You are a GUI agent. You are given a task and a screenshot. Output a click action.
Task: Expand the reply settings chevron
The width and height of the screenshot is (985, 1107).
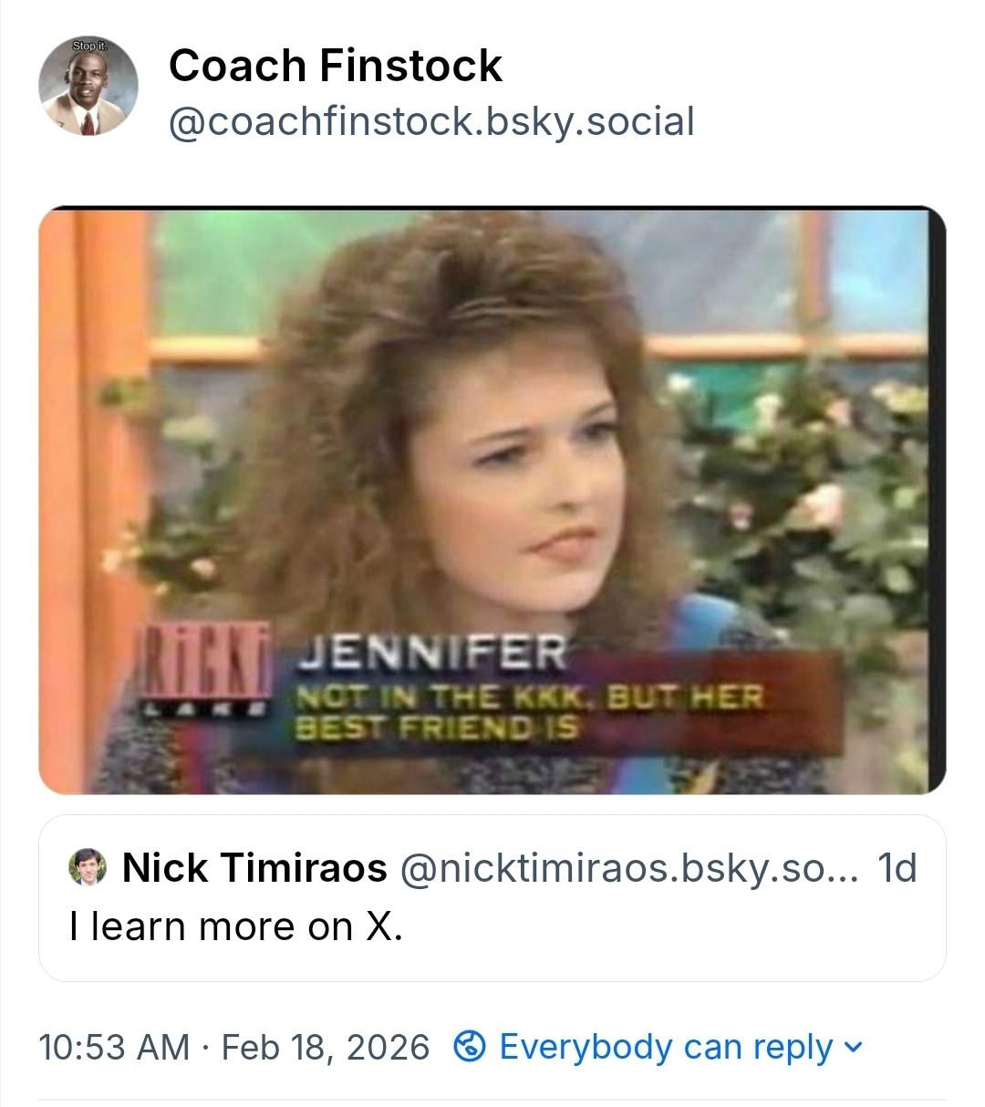pyautogui.click(x=853, y=1047)
